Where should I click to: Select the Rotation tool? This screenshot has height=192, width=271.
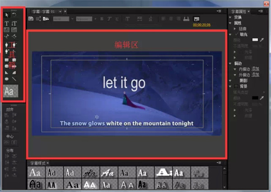coord(14,15)
